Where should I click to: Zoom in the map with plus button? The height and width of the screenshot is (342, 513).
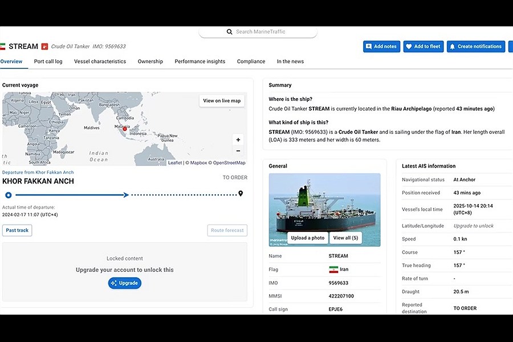pyautogui.click(x=238, y=140)
